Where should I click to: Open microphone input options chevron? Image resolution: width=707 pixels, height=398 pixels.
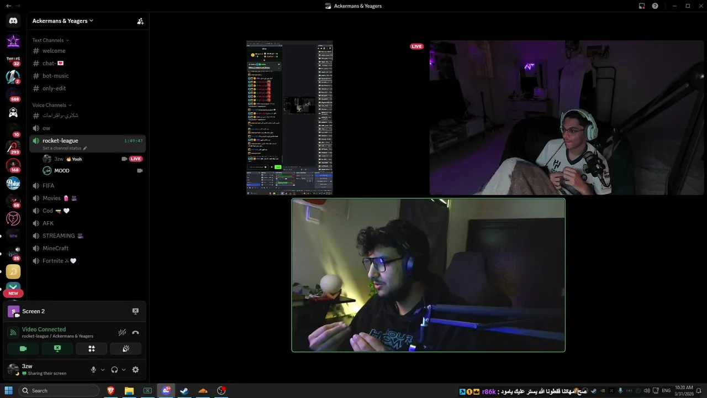pos(103,369)
